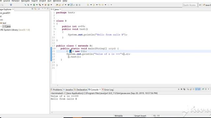The height and width of the screenshot is (118, 211).
Task: Toggle Link with Editor in Package Explorer
Action: tap(35, 9)
